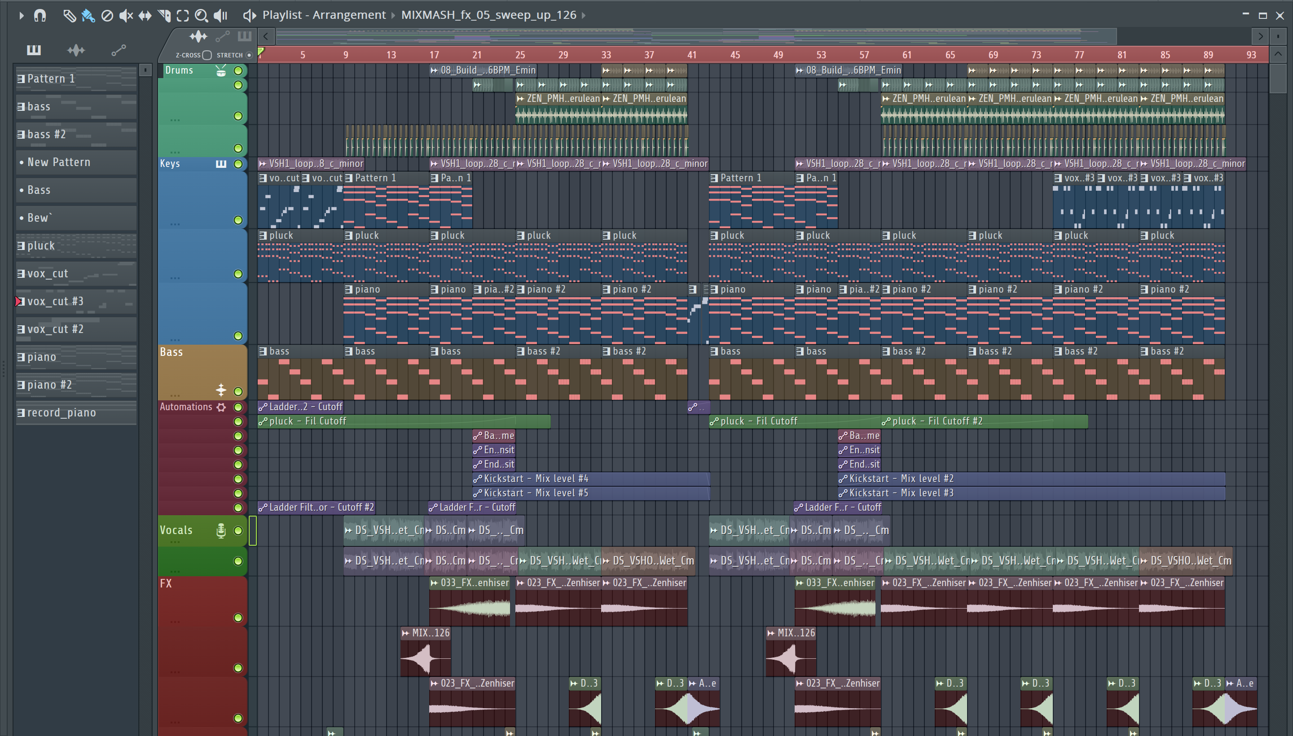Mute the Vocals track

click(237, 531)
